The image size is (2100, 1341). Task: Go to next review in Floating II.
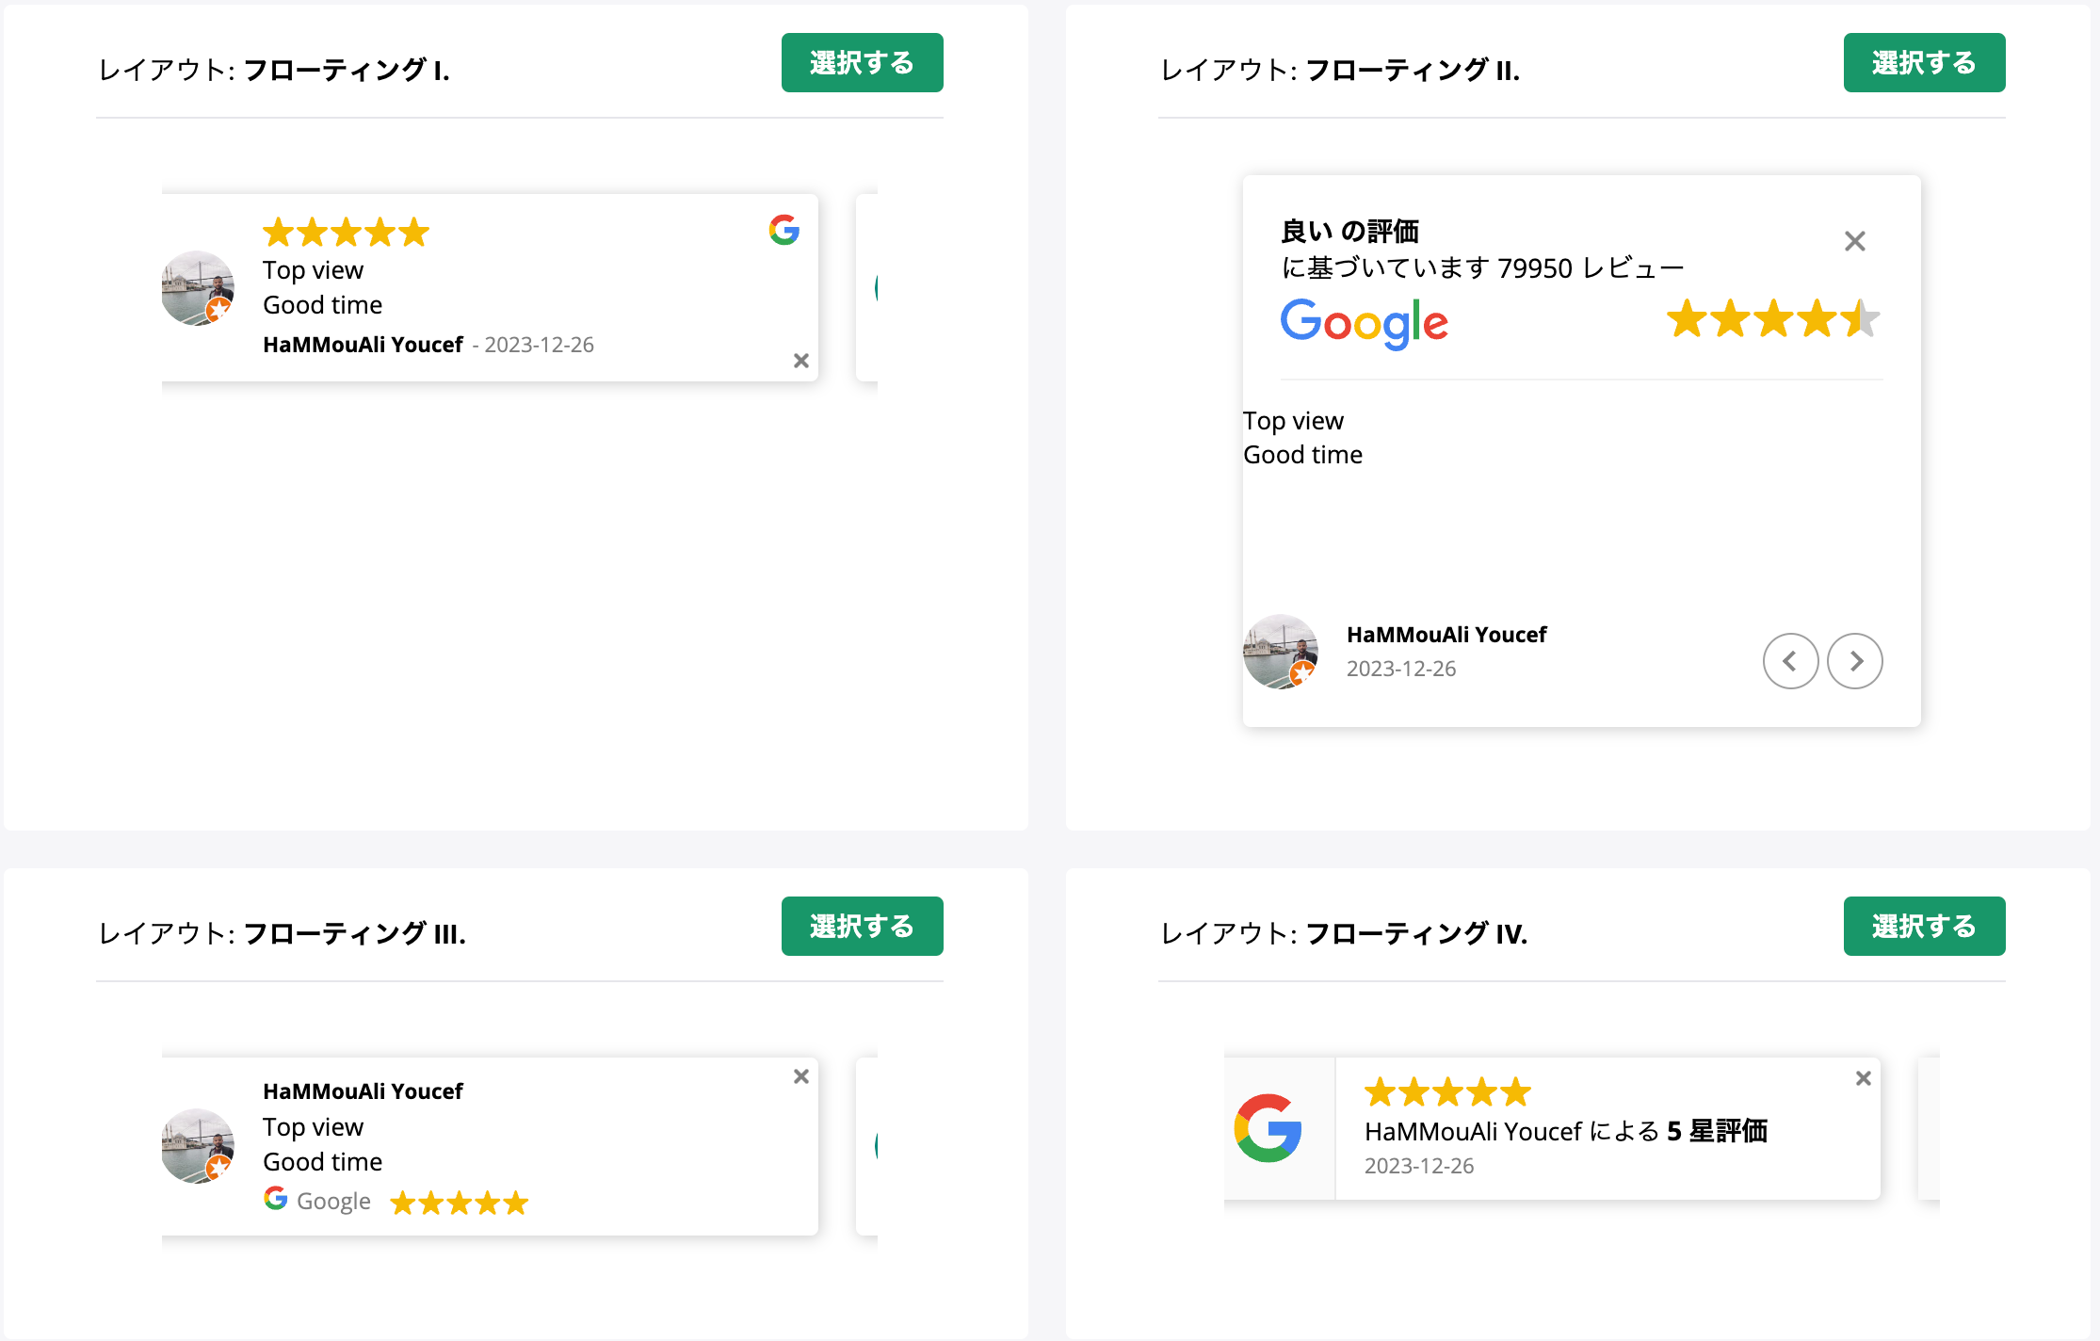point(1855,661)
